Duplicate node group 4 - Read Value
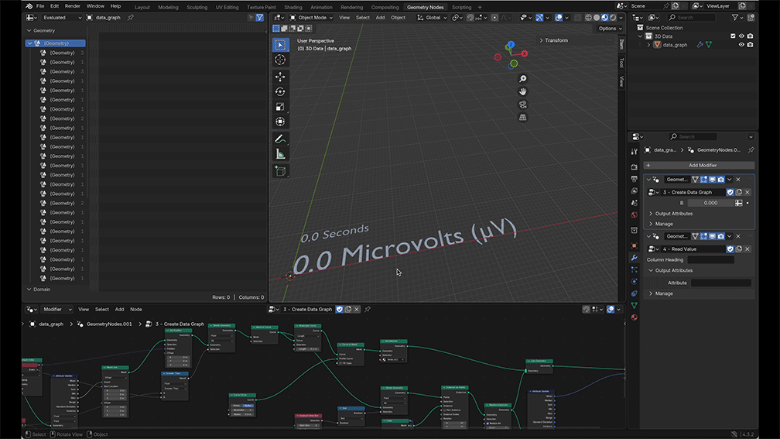Image resolution: width=780 pixels, height=439 pixels. [739, 249]
